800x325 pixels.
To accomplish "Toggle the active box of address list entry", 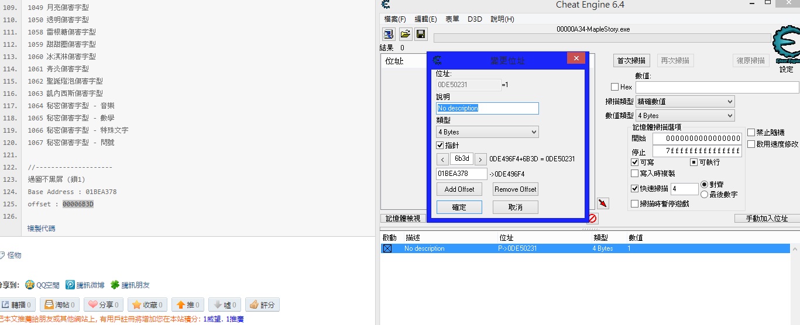I will pyautogui.click(x=387, y=248).
